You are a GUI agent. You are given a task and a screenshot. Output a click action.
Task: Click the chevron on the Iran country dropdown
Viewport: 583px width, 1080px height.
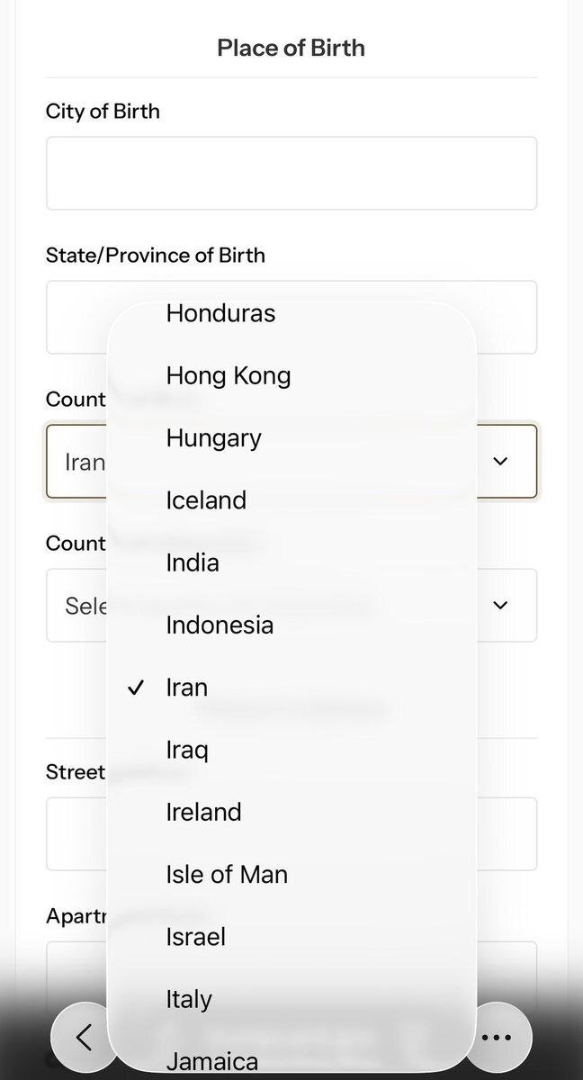coord(500,462)
